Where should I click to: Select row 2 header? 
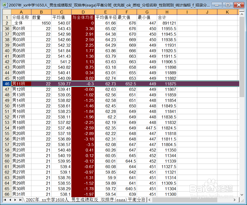coord(7,23)
